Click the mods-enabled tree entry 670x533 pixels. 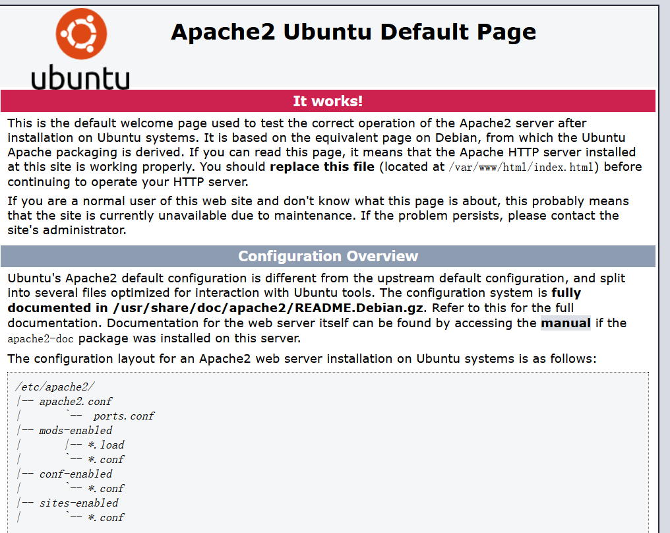pyautogui.click(x=76, y=430)
